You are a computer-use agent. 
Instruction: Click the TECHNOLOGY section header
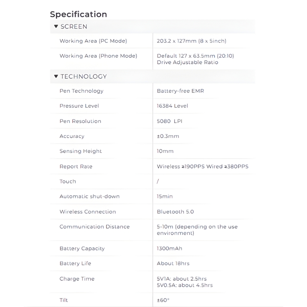(x=84, y=76)
